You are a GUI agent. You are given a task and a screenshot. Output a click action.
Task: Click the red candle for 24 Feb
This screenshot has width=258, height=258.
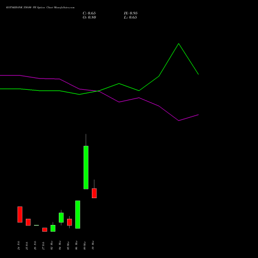pos(20,215)
